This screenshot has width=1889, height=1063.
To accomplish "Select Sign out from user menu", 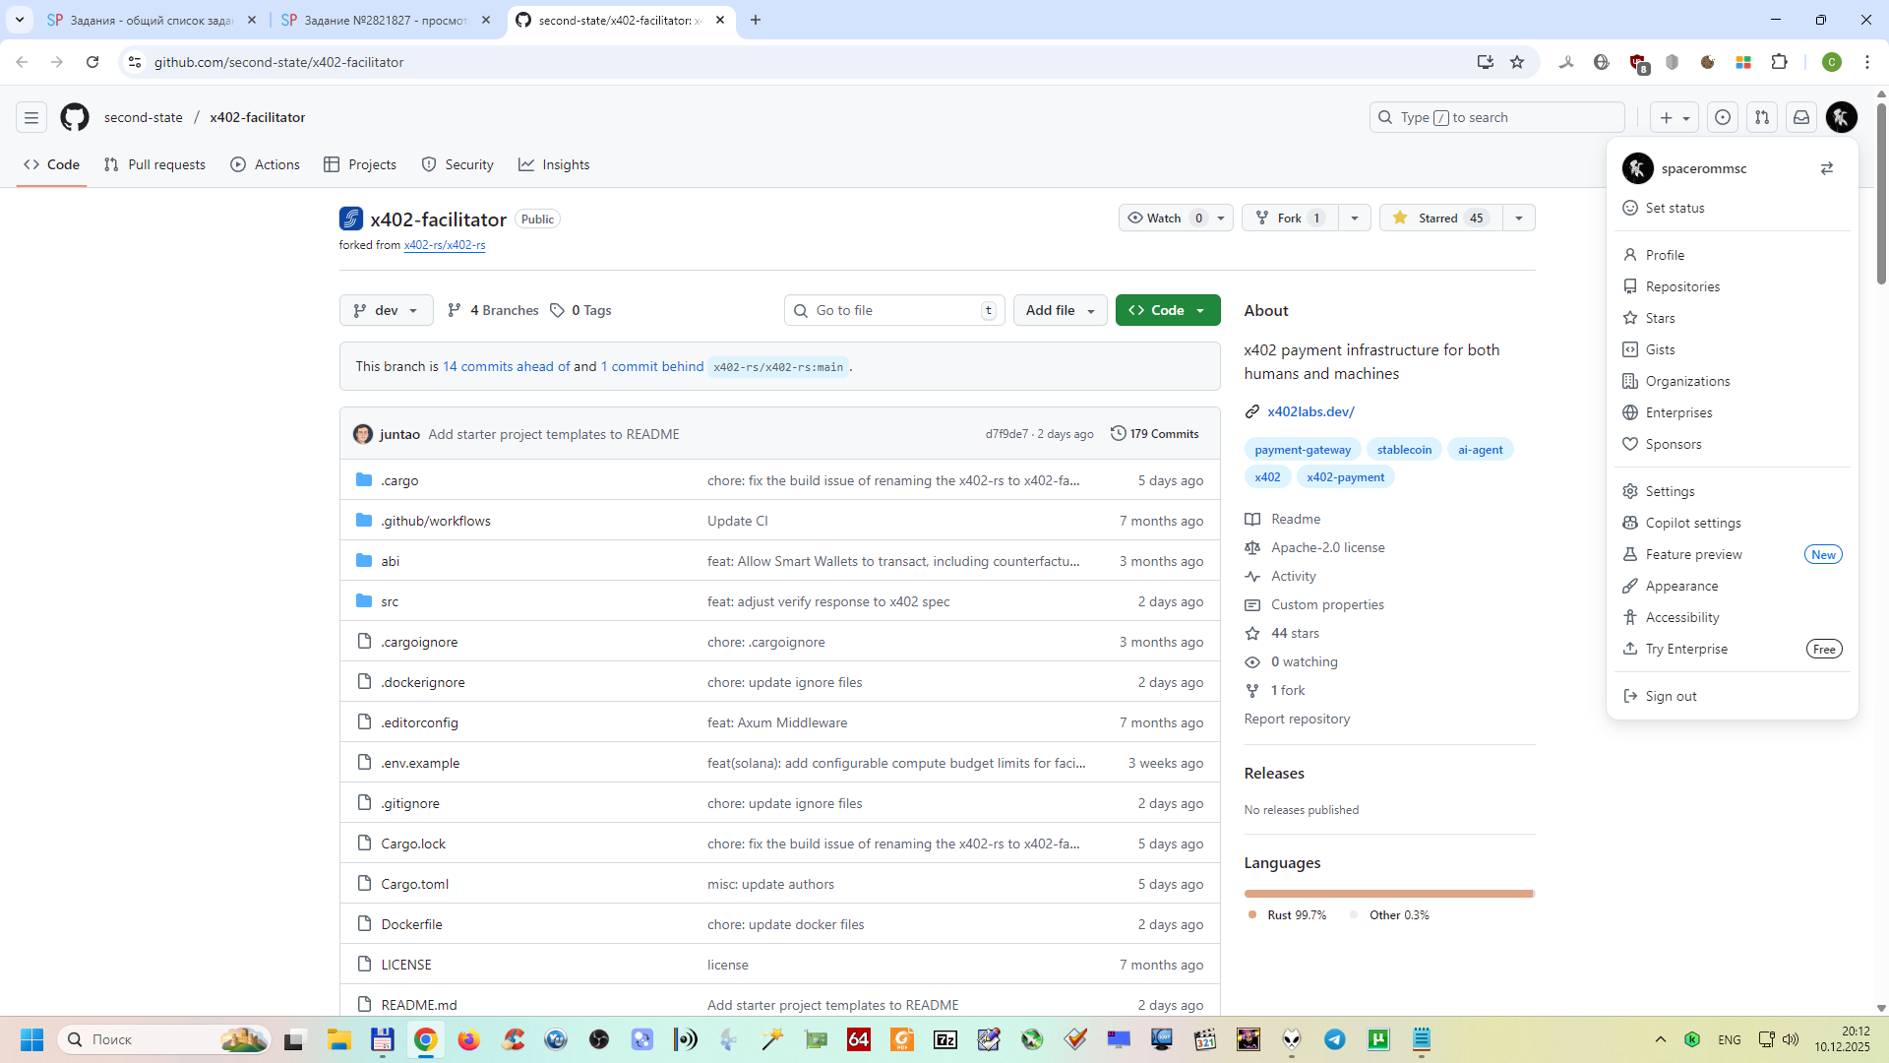I will click(x=1671, y=696).
